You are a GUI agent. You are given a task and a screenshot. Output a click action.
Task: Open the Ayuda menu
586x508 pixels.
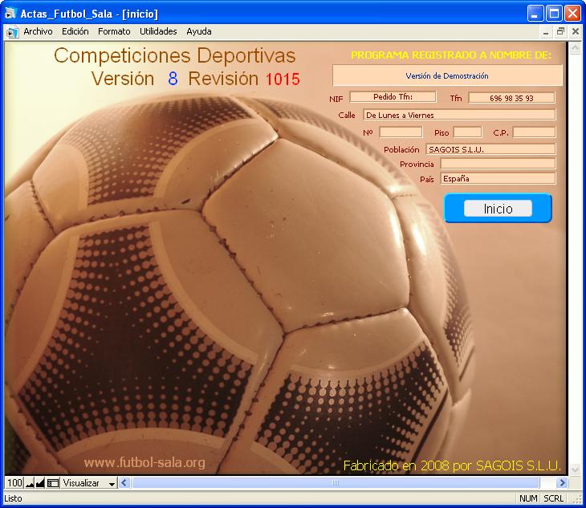coord(199,31)
